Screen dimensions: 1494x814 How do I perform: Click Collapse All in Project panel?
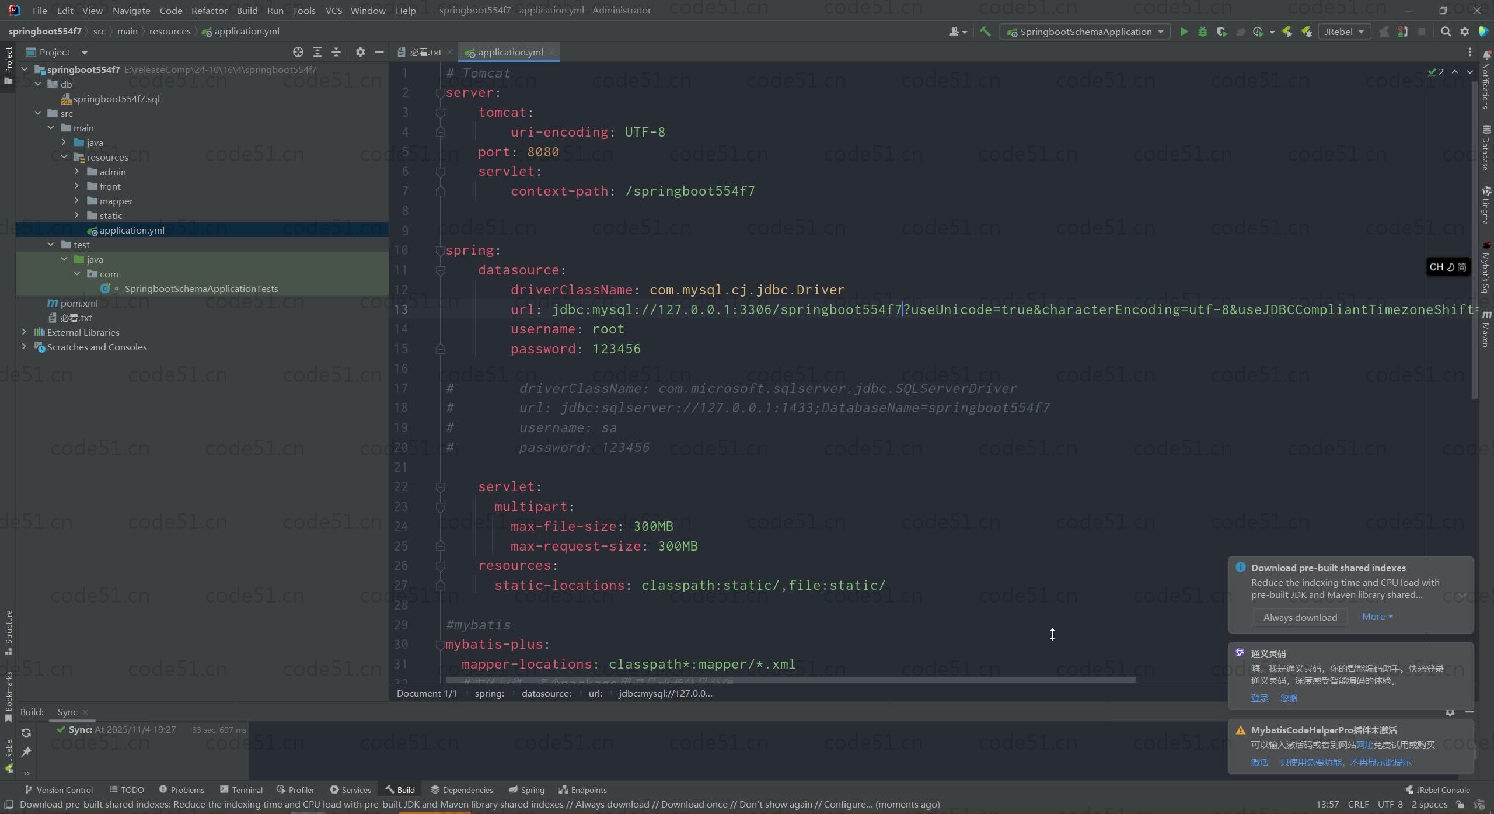[336, 52]
